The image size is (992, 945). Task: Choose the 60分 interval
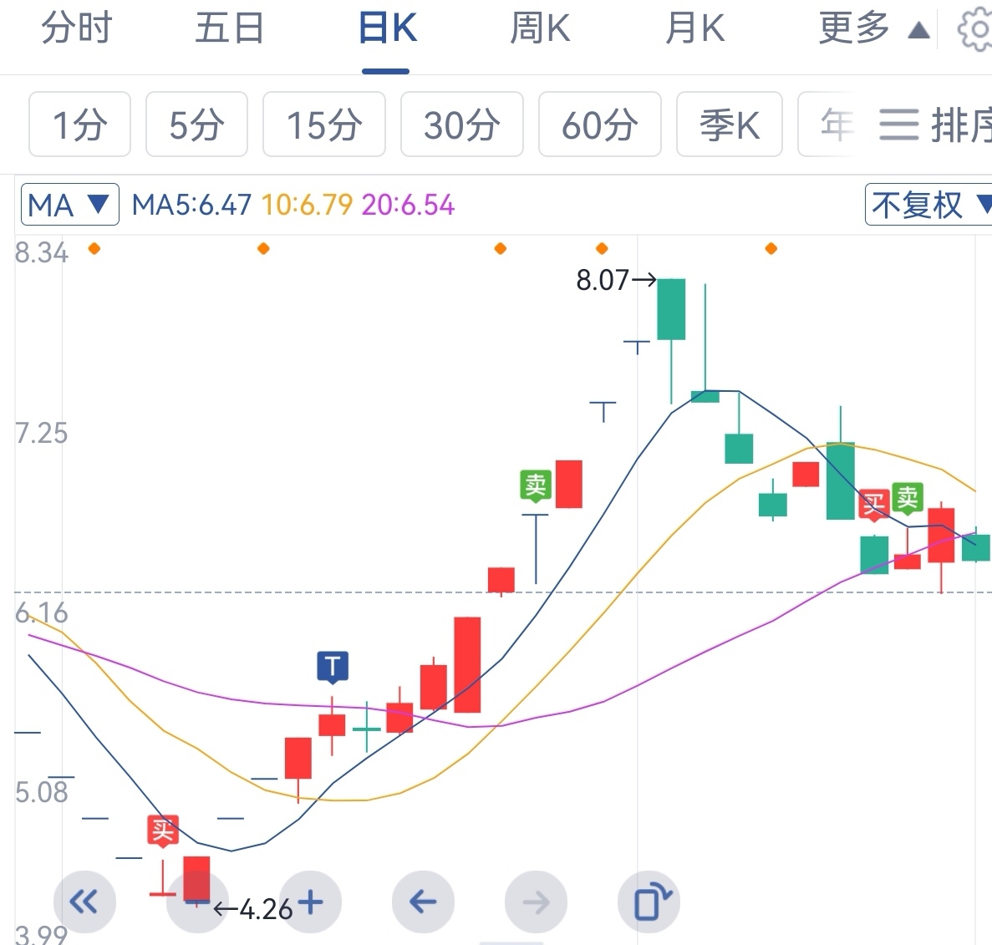coord(600,125)
